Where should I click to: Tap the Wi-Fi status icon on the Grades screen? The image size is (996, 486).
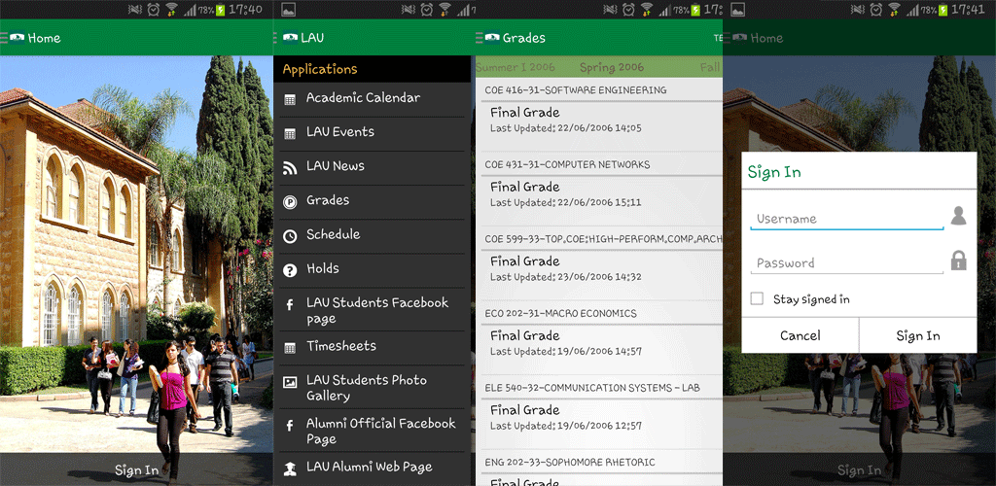click(647, 9)
